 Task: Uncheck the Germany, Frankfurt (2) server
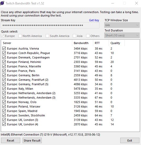(4, 80)
